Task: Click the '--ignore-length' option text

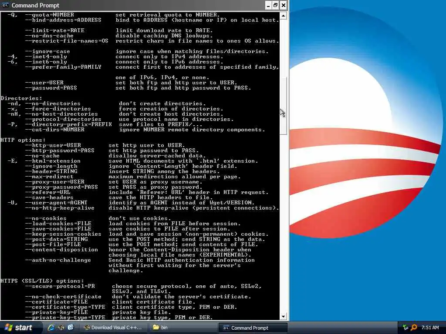Action: point(51,166)
